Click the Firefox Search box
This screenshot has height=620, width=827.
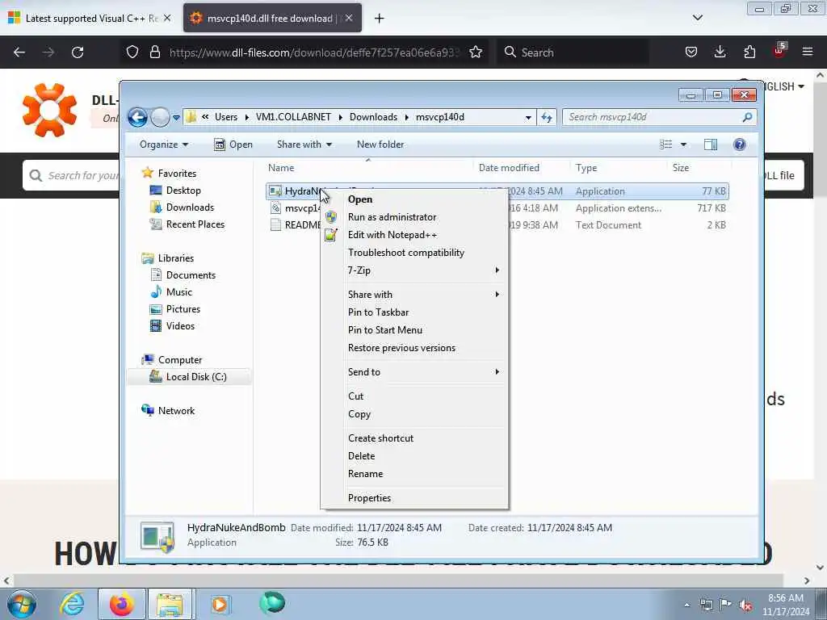[573, 52]
